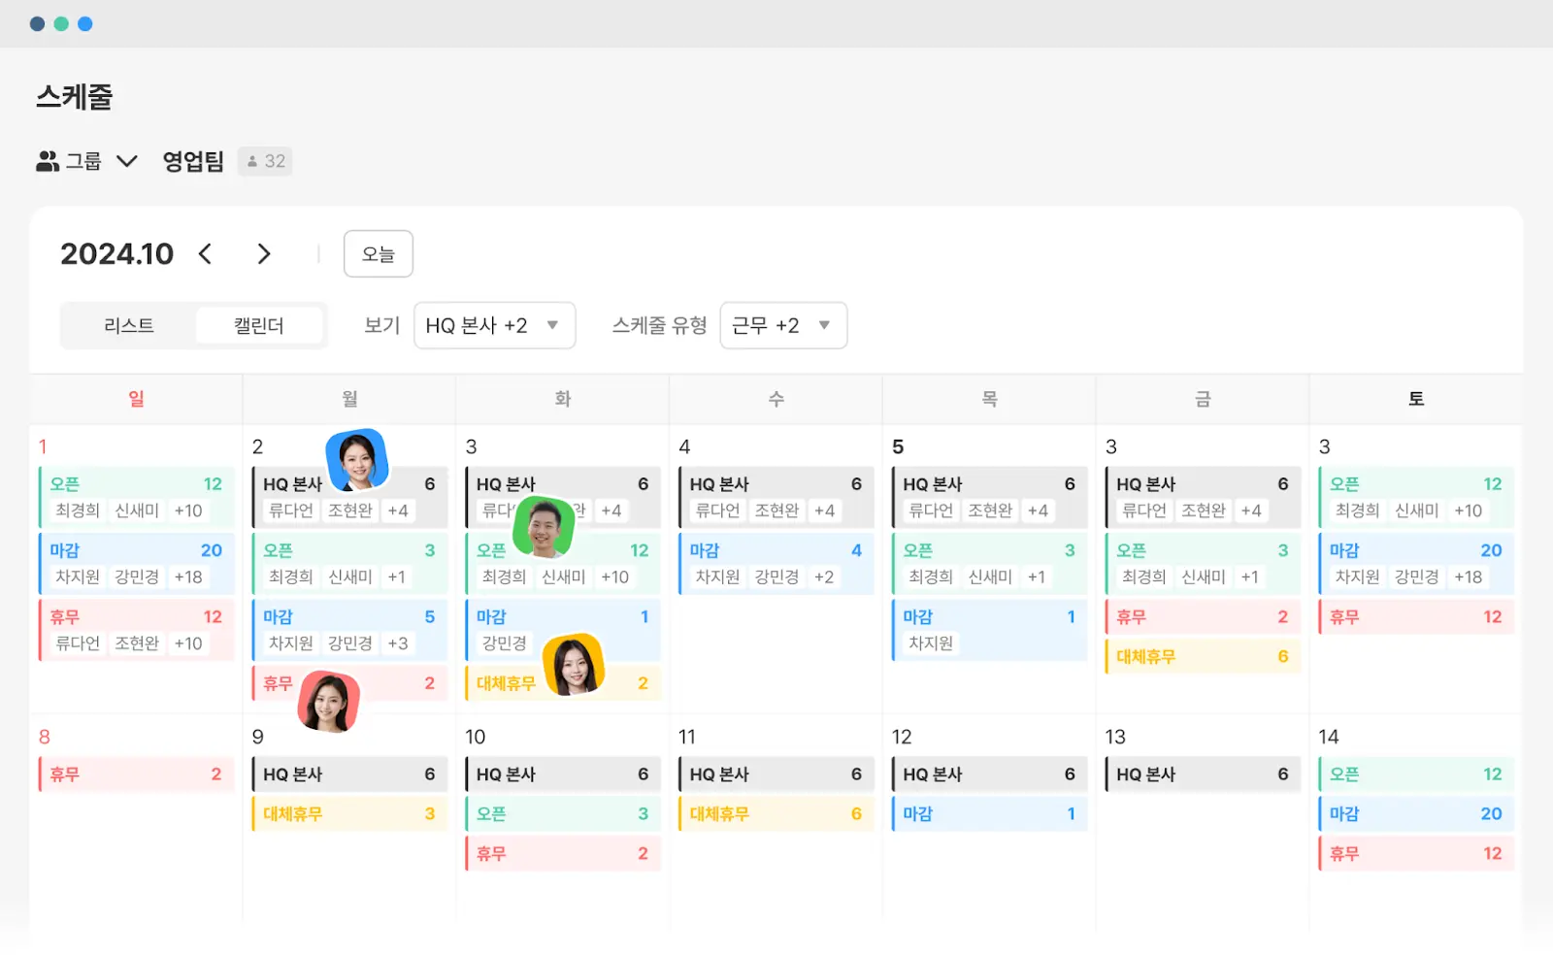Viewport: 1553px width, 955px height.
Task: Open Tuesday day 3 오픈 shift with 12
Action: coord(563,564)
